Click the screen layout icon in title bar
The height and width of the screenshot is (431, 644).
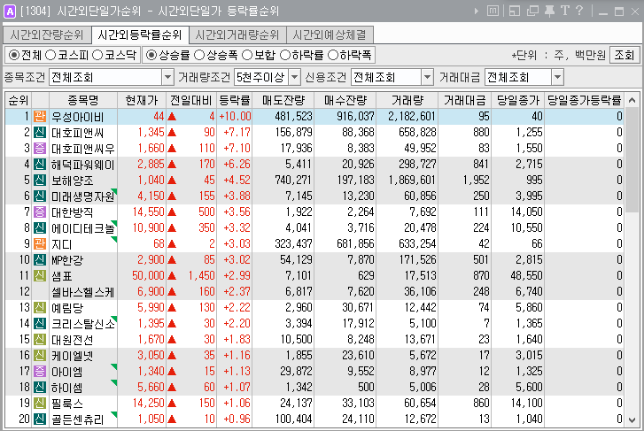(515, 11)
